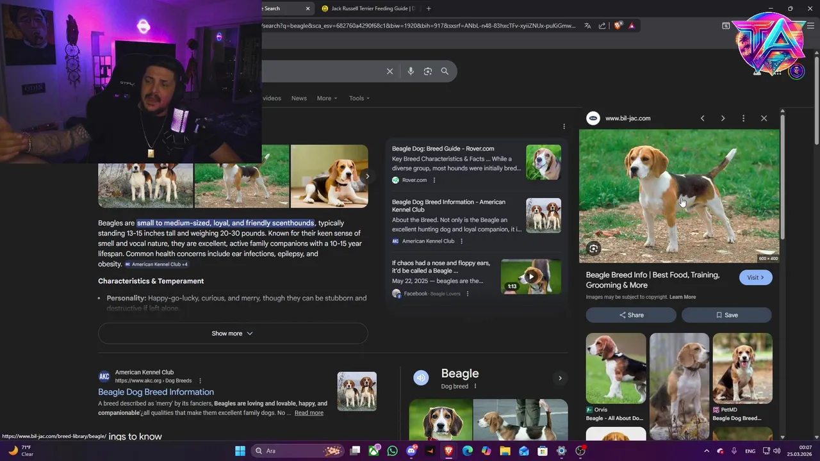Clear the Google search box text
Screen dimensions: 820x461
pyautogui.click(x=389, y=71)
